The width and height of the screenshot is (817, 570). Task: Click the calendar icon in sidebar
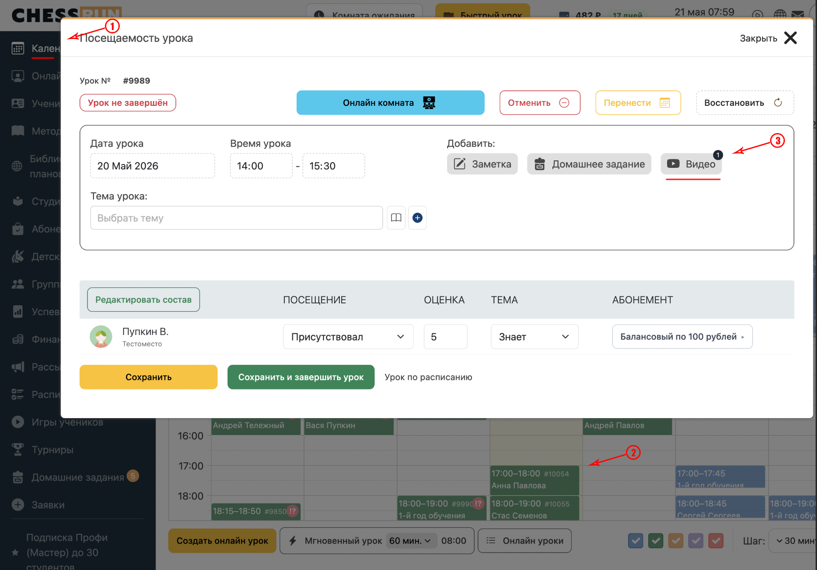(18, 48)
